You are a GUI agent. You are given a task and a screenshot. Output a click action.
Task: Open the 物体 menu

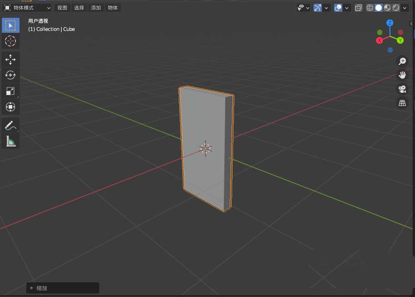point(113,8)
